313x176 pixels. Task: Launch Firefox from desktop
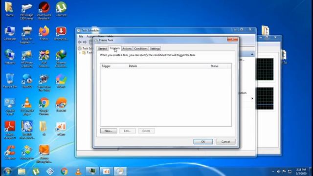44,33
